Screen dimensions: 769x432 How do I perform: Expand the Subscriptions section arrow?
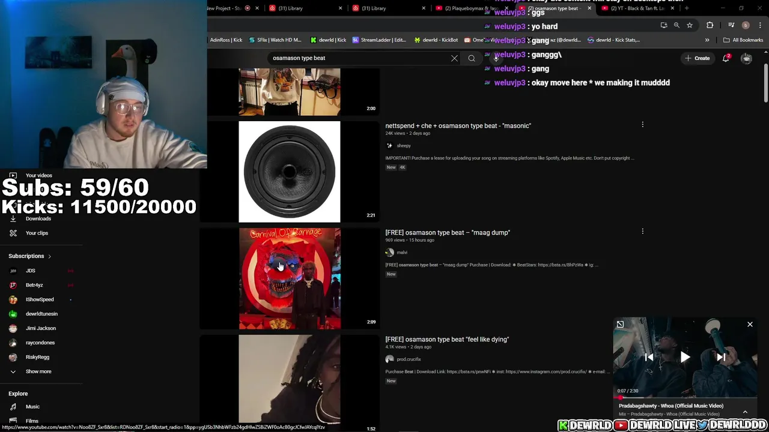[x=49, y=256]
